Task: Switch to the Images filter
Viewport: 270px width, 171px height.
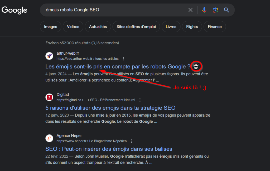Action: 50,27
